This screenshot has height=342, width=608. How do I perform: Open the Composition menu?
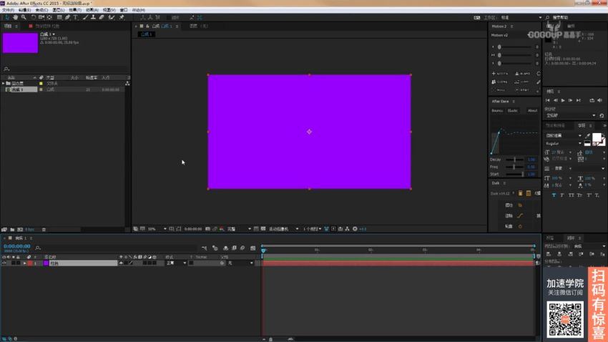[41, 10]
